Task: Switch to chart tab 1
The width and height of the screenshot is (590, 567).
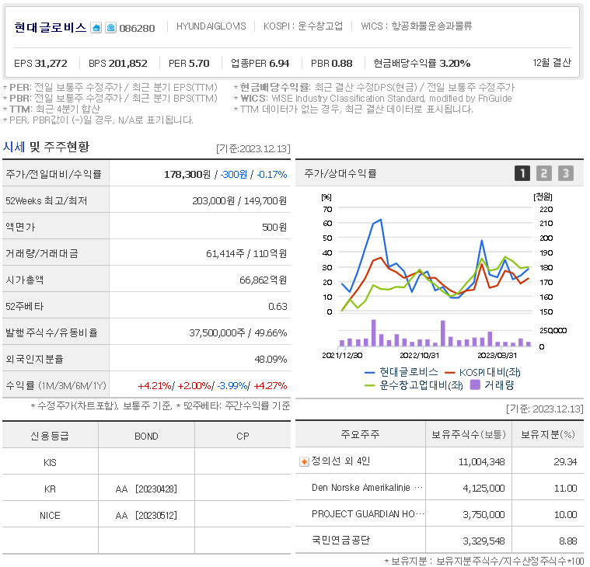Action: (522, 173)
